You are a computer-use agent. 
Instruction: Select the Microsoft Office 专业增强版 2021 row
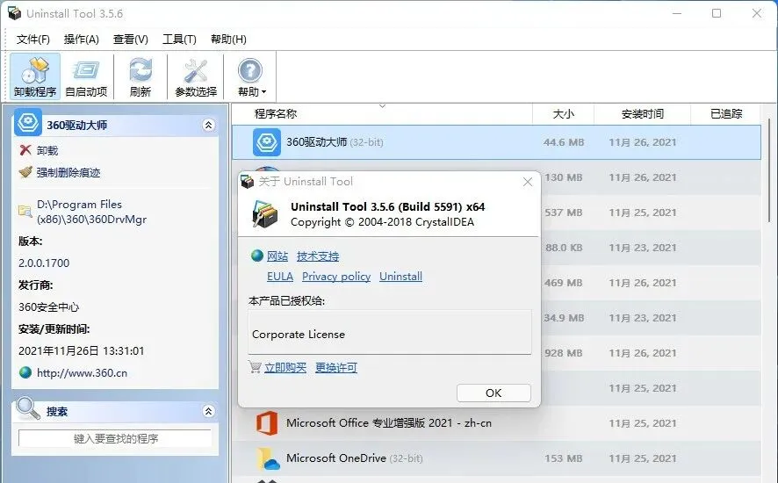pyautogui.click(x=496, y=423)
